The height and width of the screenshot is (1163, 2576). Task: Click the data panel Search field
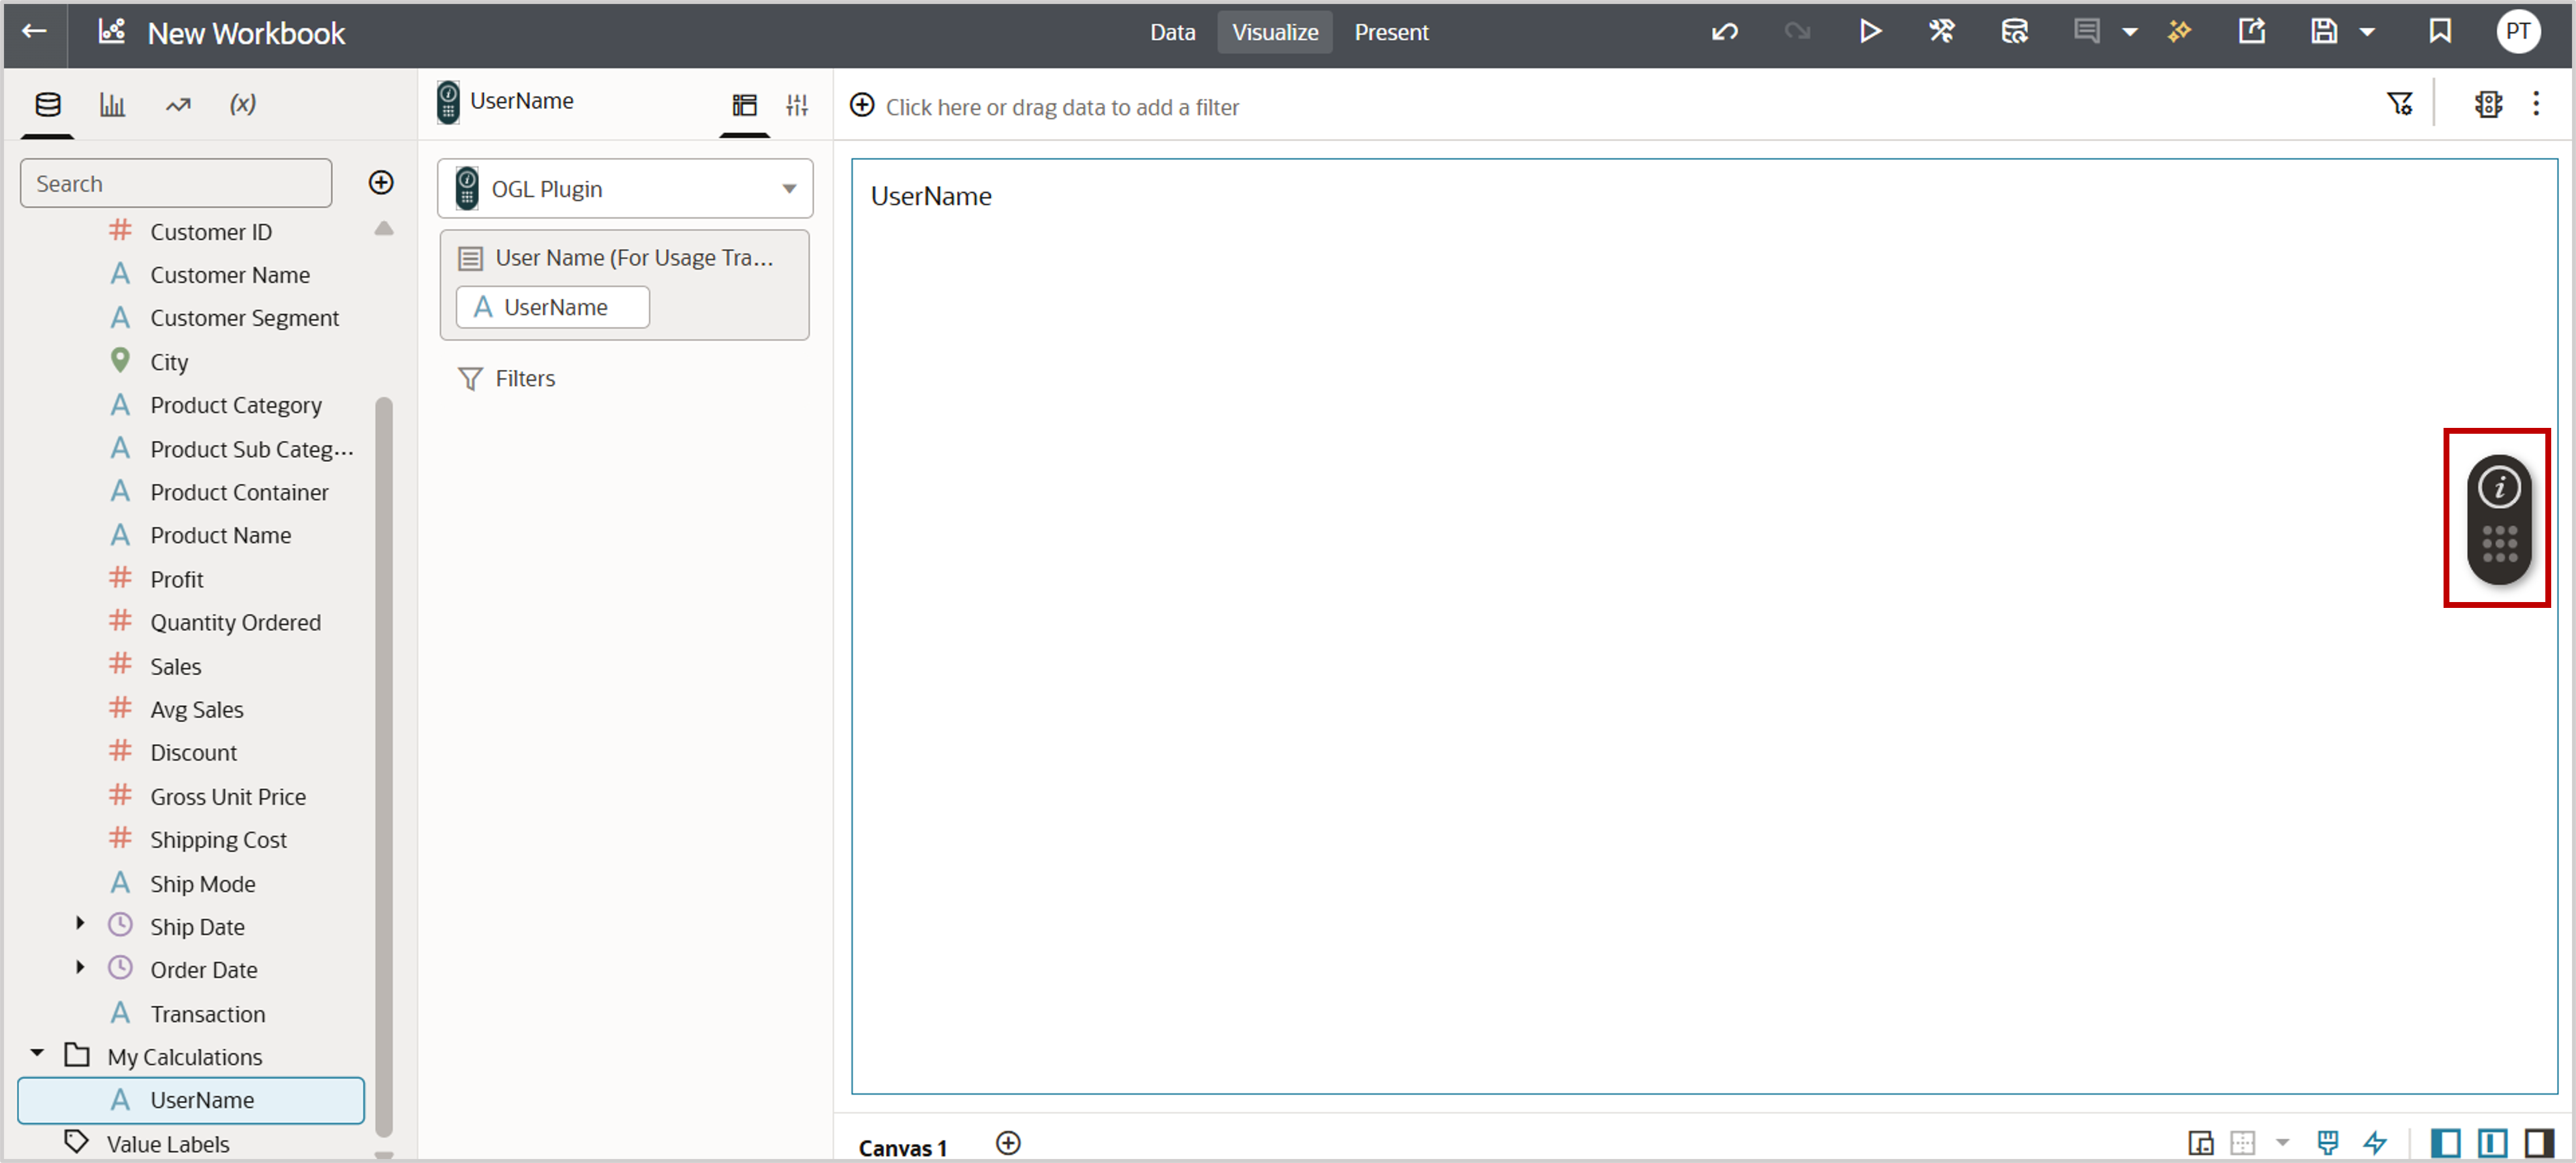point(176,184)
